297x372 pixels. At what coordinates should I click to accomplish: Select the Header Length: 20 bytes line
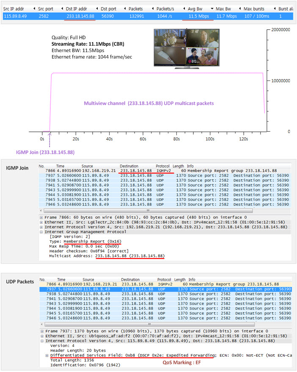click(x=78, y=350)
